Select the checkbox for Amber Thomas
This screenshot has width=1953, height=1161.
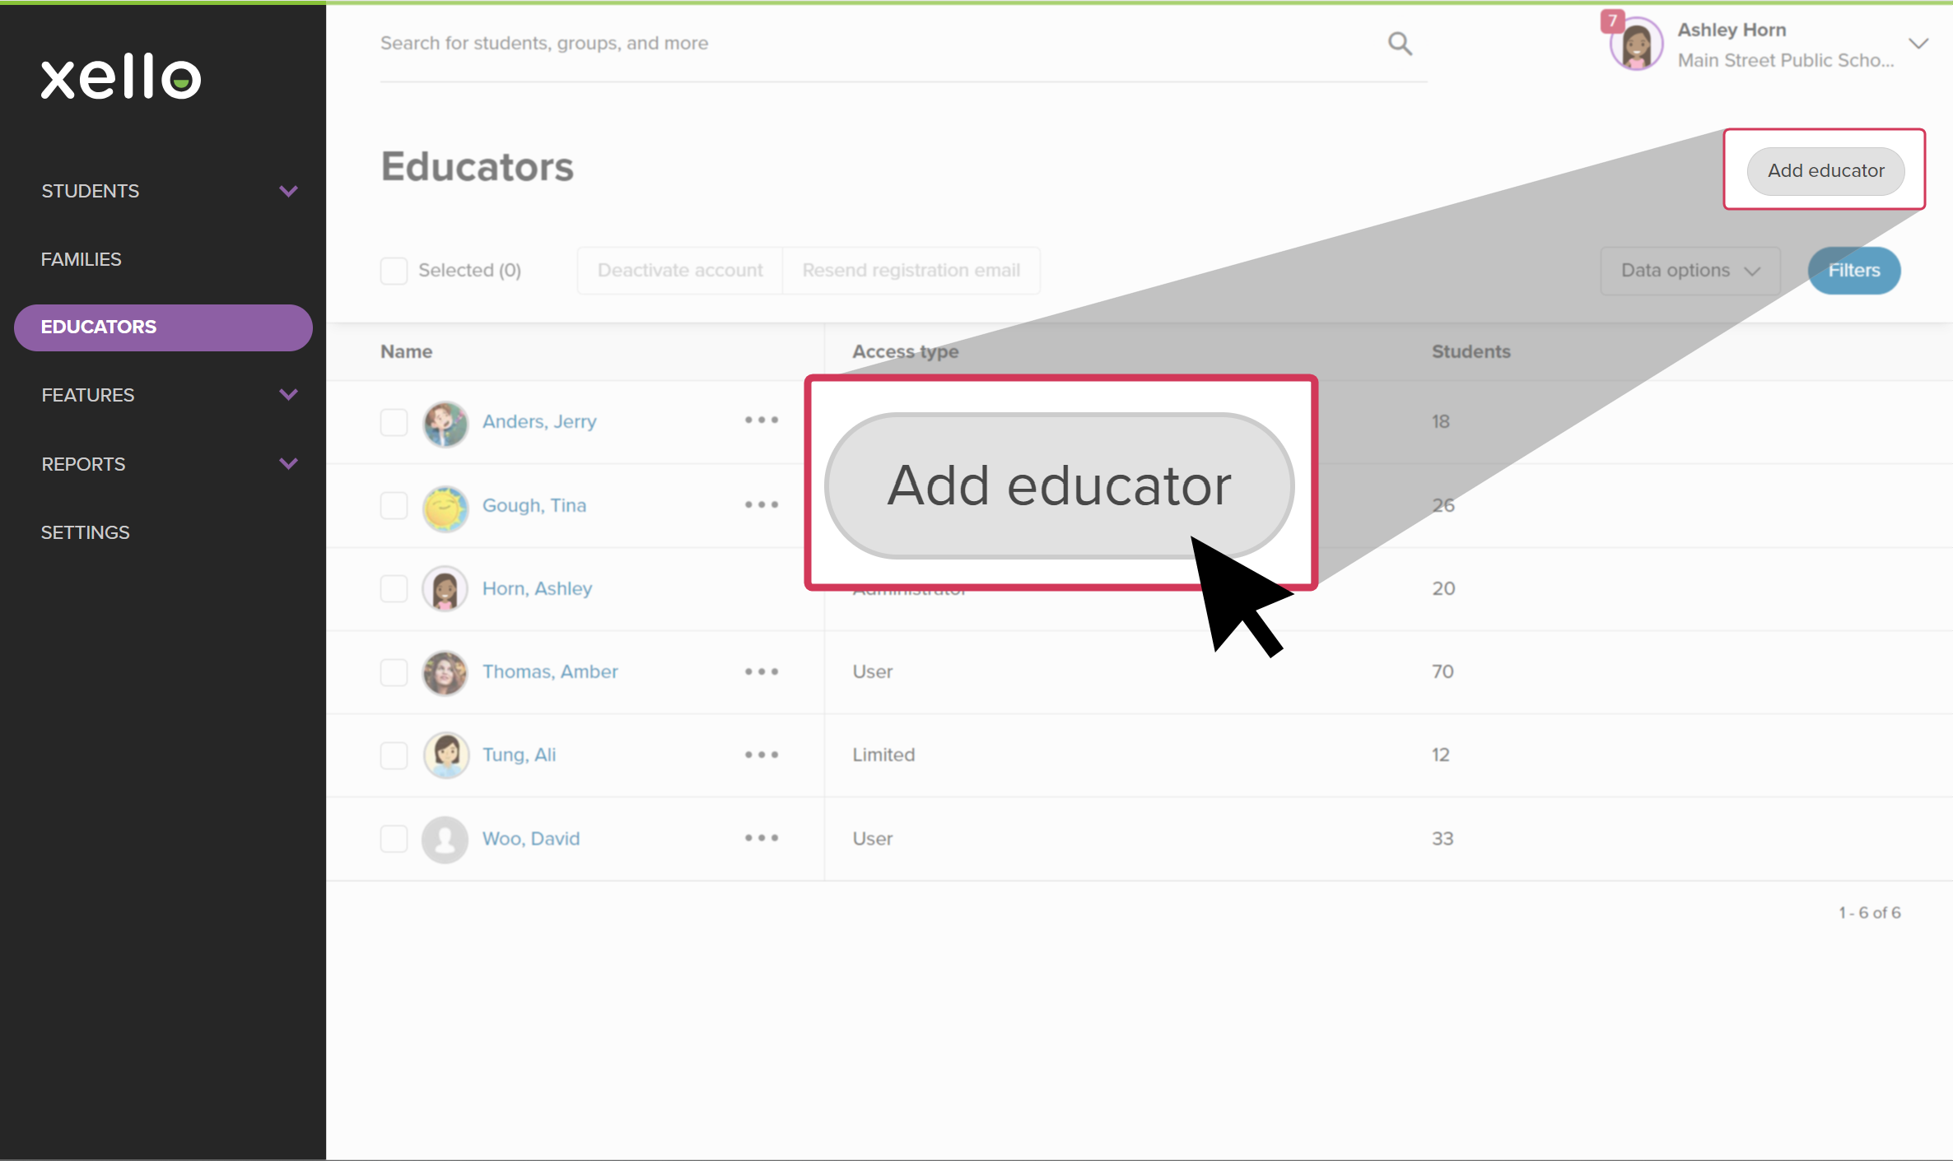tap(394, 672)
